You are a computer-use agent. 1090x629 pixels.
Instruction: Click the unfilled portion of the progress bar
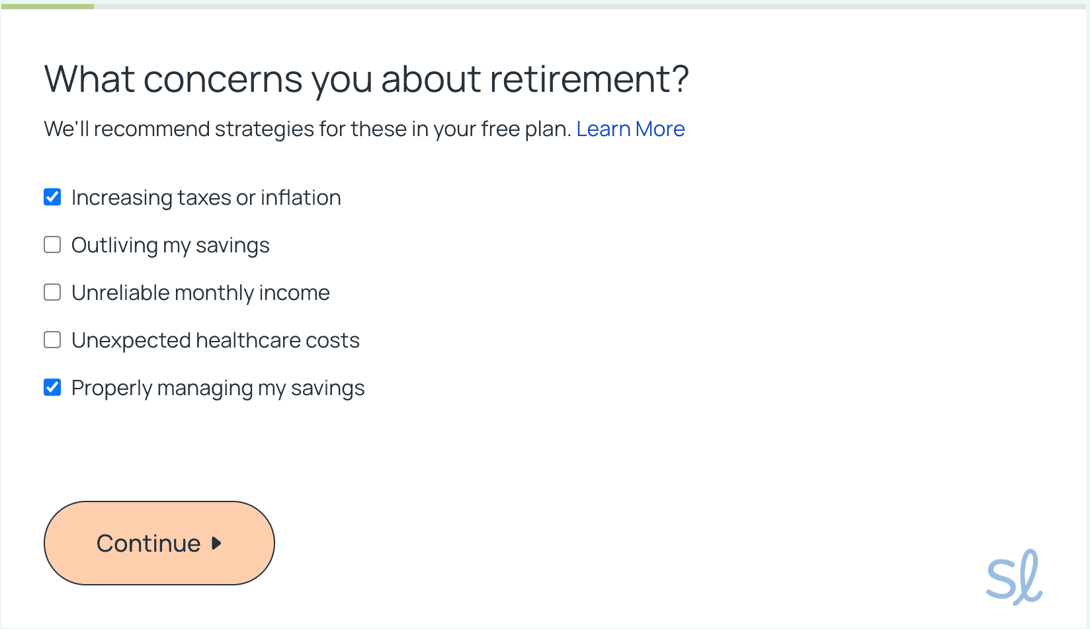(x=589, y=7)
